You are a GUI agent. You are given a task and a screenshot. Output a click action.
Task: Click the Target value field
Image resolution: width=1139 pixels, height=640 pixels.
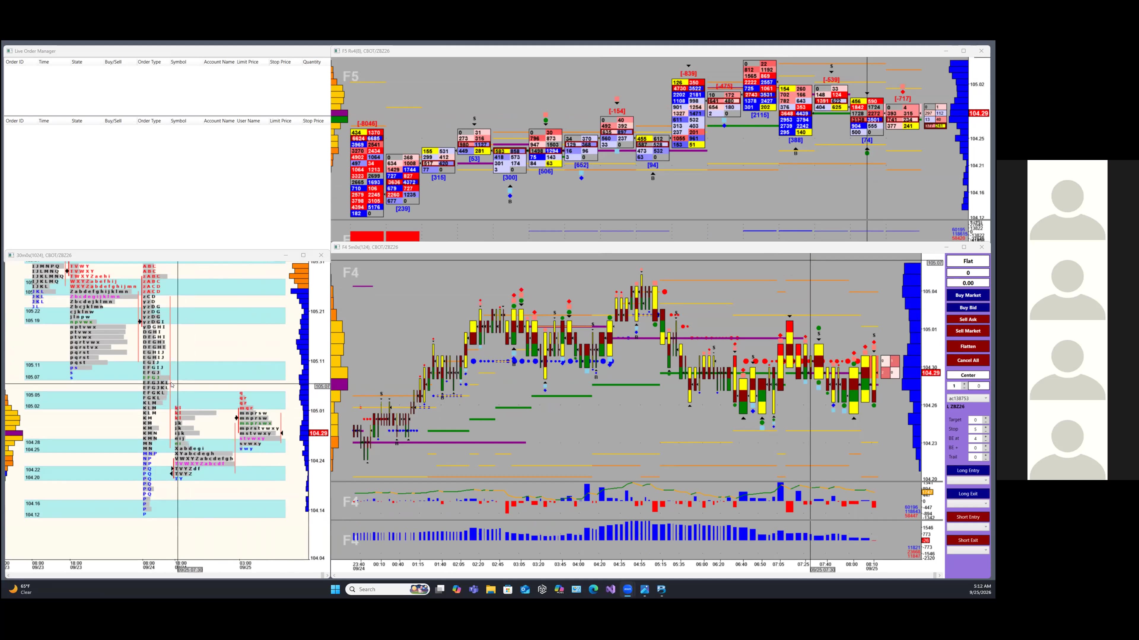tap(975, 420)
